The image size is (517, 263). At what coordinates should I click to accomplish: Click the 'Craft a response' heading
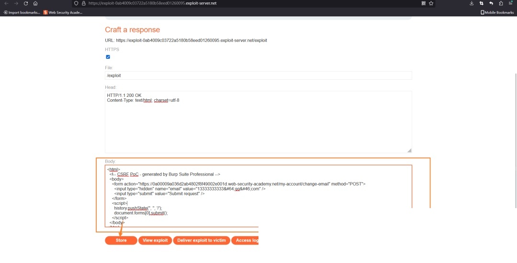click(132, 30)
